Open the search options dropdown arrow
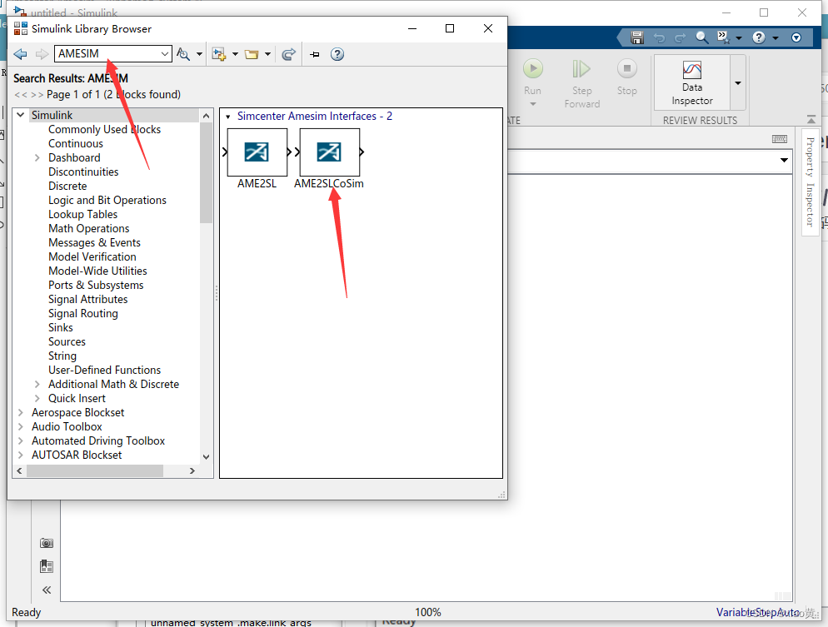 [199, 54]
